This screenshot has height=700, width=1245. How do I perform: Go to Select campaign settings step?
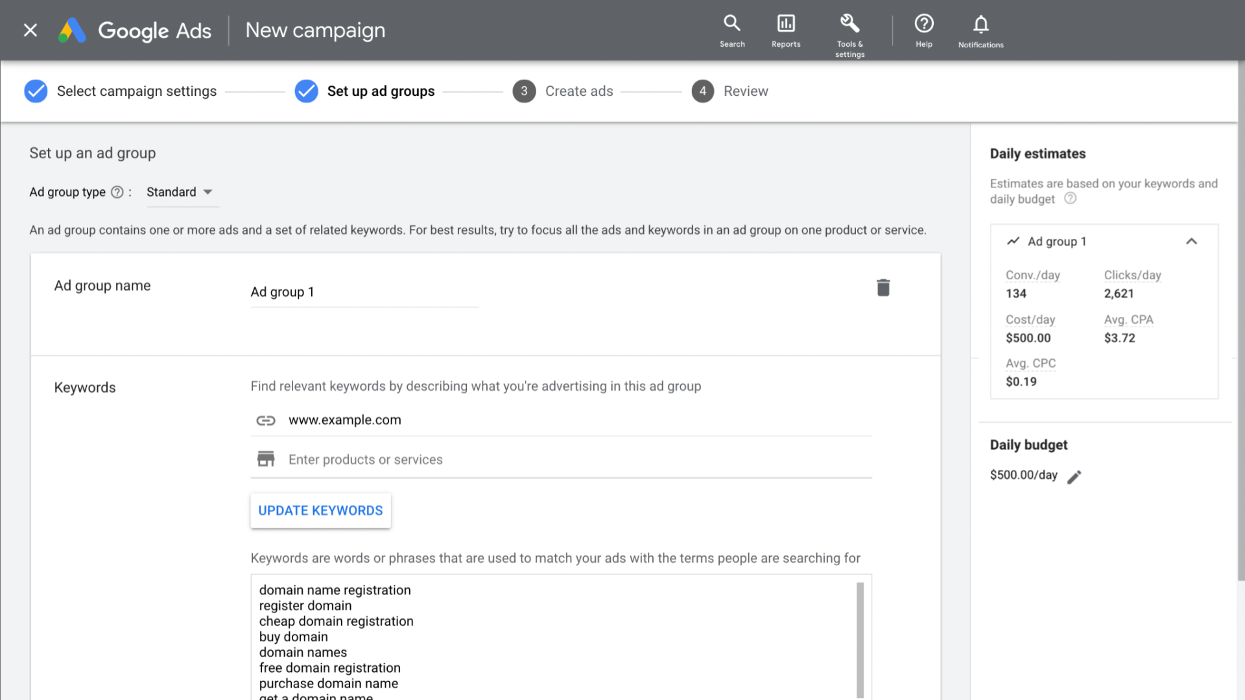[136, 91]
